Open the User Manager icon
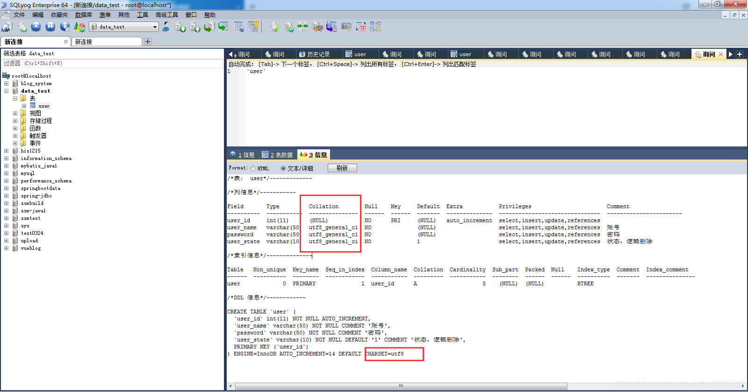The image size is (748, 392). 166,27
